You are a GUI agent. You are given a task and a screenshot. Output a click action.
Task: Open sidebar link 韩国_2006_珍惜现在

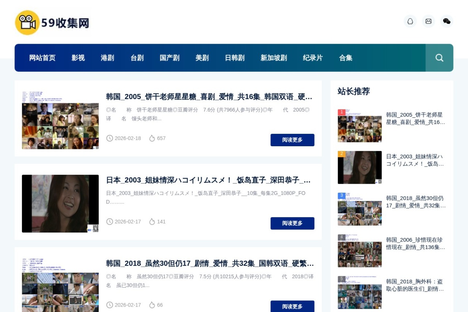click(415, 244)
